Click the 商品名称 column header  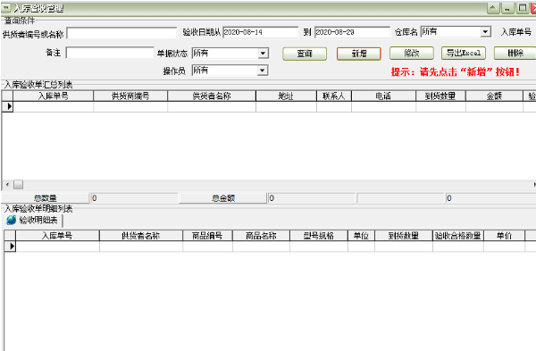[x=261, y=236]
